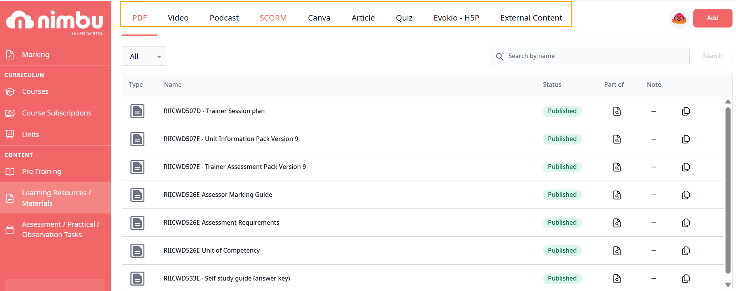Open the Evokio - H5P tab
This screenshot has height=291, width=736.
pos(457,18)
